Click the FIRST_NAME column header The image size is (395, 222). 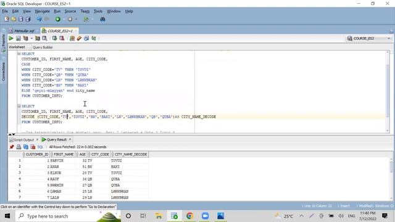pos(62,154)
